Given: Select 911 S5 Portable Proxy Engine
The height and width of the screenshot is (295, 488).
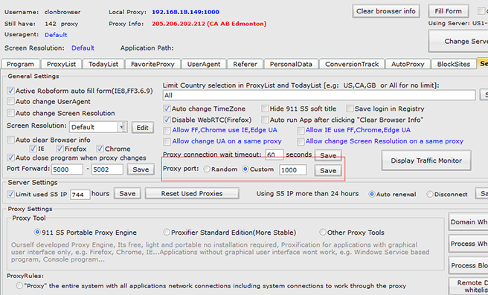Looking at the screenshot, I should (37, 232).
